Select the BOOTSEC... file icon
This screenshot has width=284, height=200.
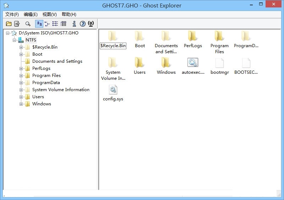tap(246, 63)
